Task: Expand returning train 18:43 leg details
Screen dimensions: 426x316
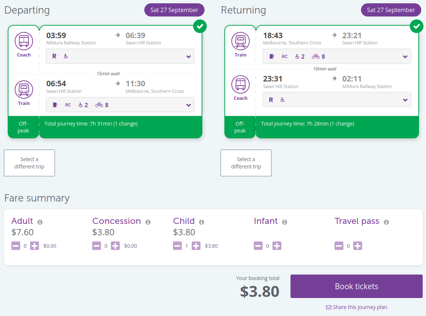Action: click(x=337, y=56)
